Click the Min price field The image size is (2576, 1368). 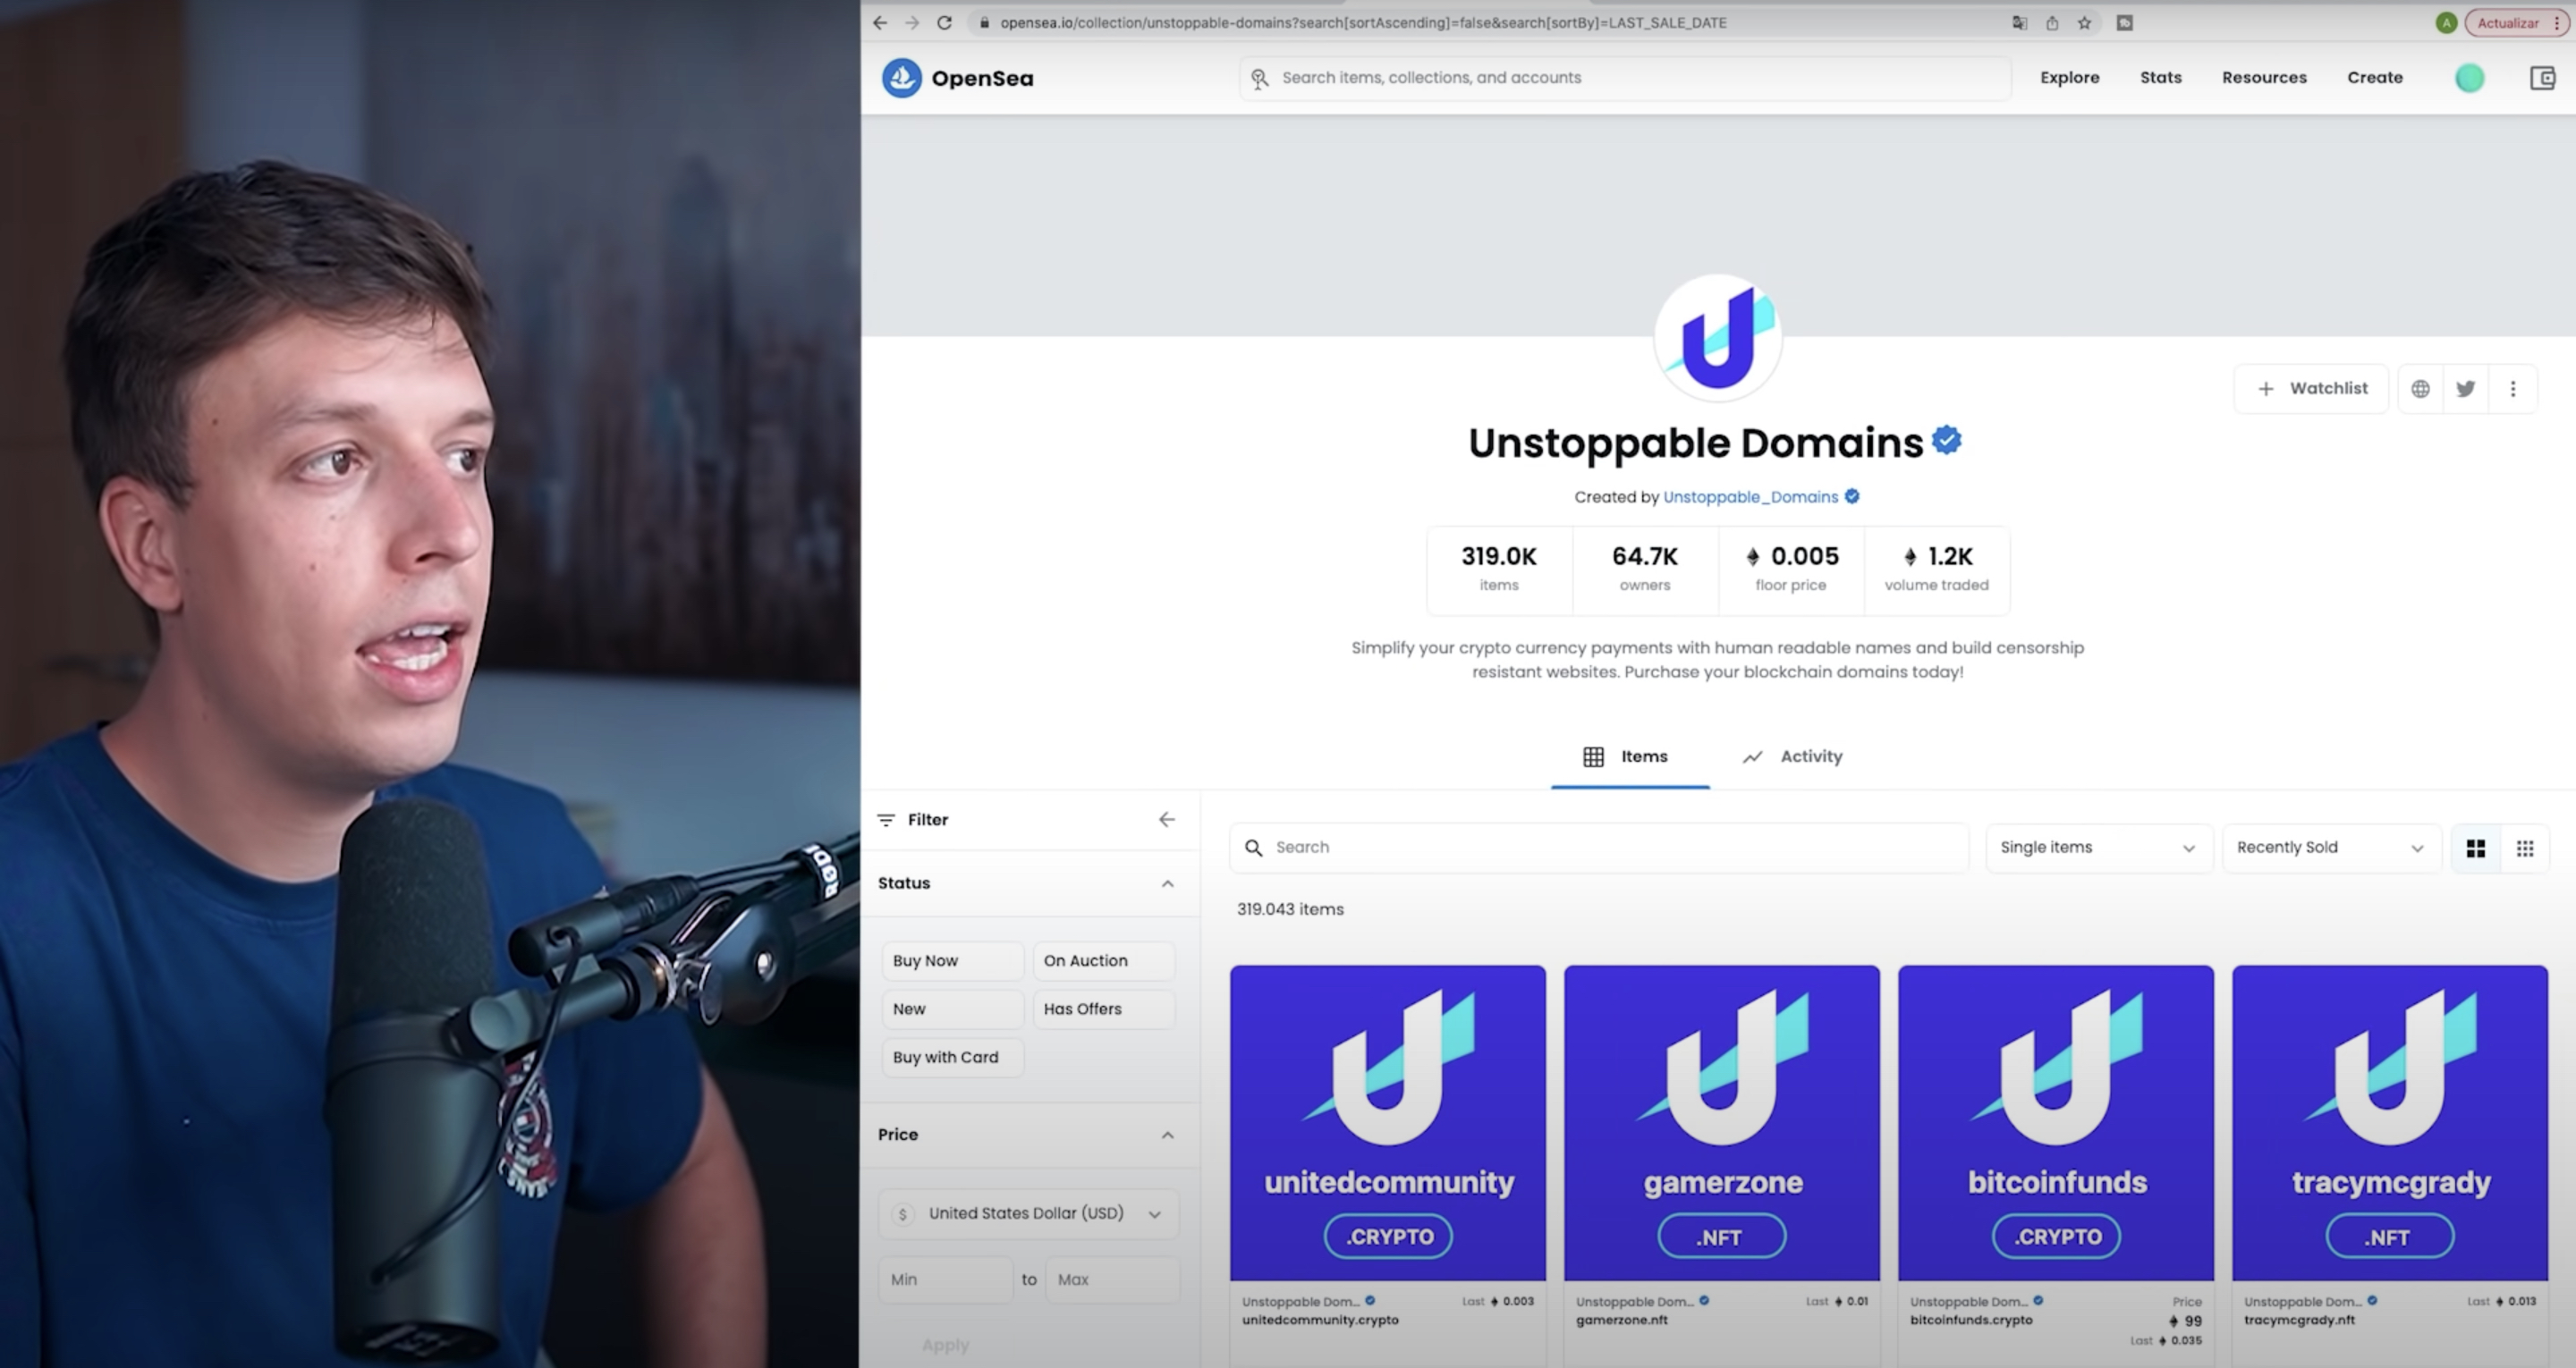[x=946, y=1280]
